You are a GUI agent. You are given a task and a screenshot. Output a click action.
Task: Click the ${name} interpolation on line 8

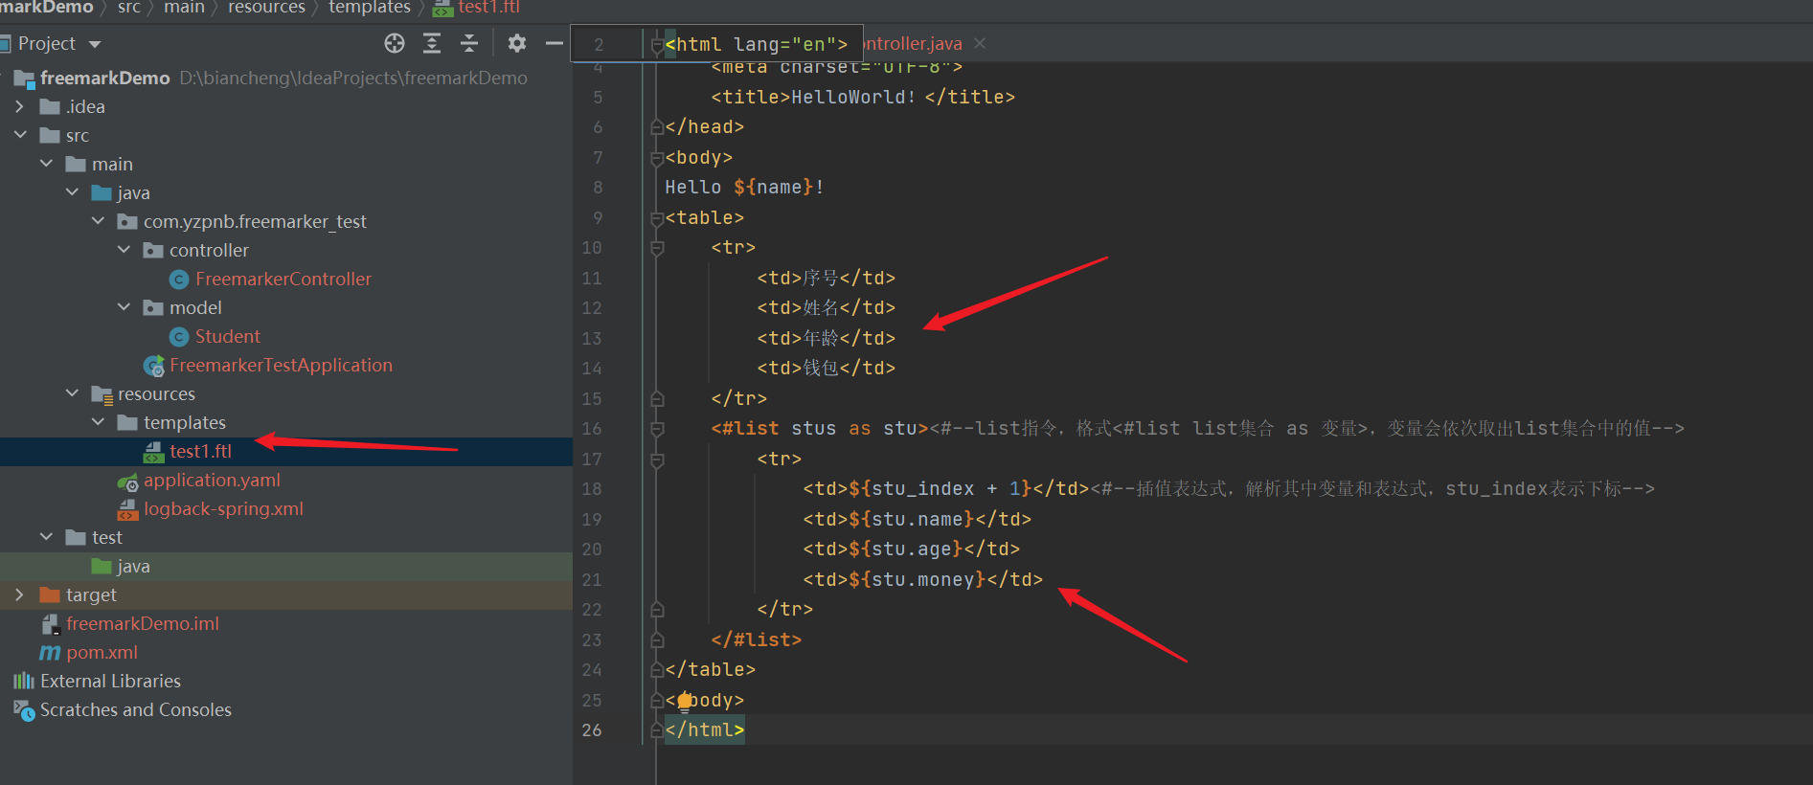coord(774,188)
